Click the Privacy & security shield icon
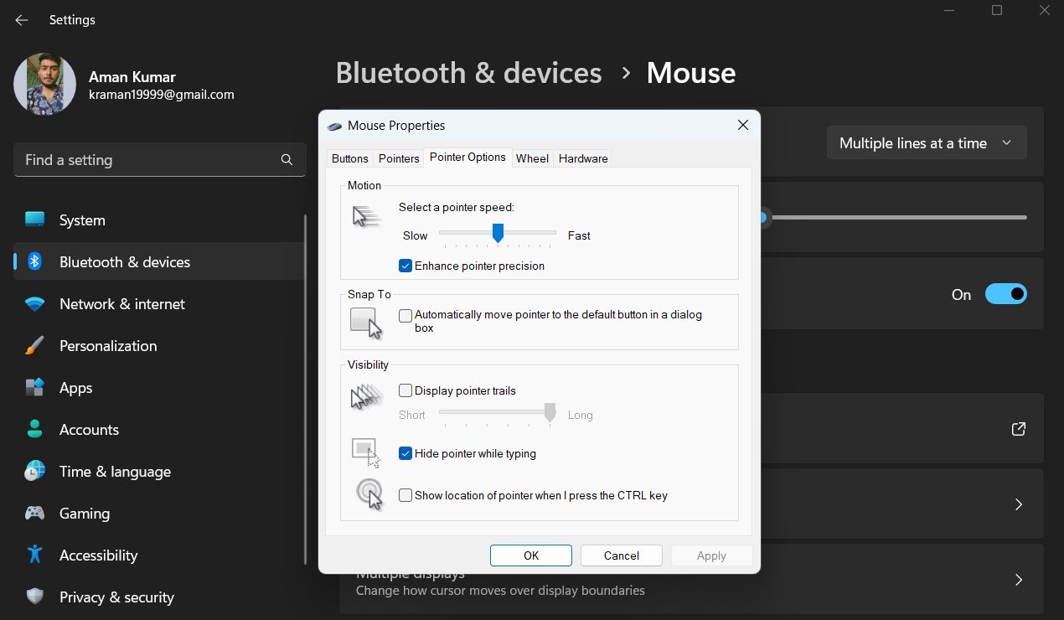The image size is (1064, 620). (34, 597)
